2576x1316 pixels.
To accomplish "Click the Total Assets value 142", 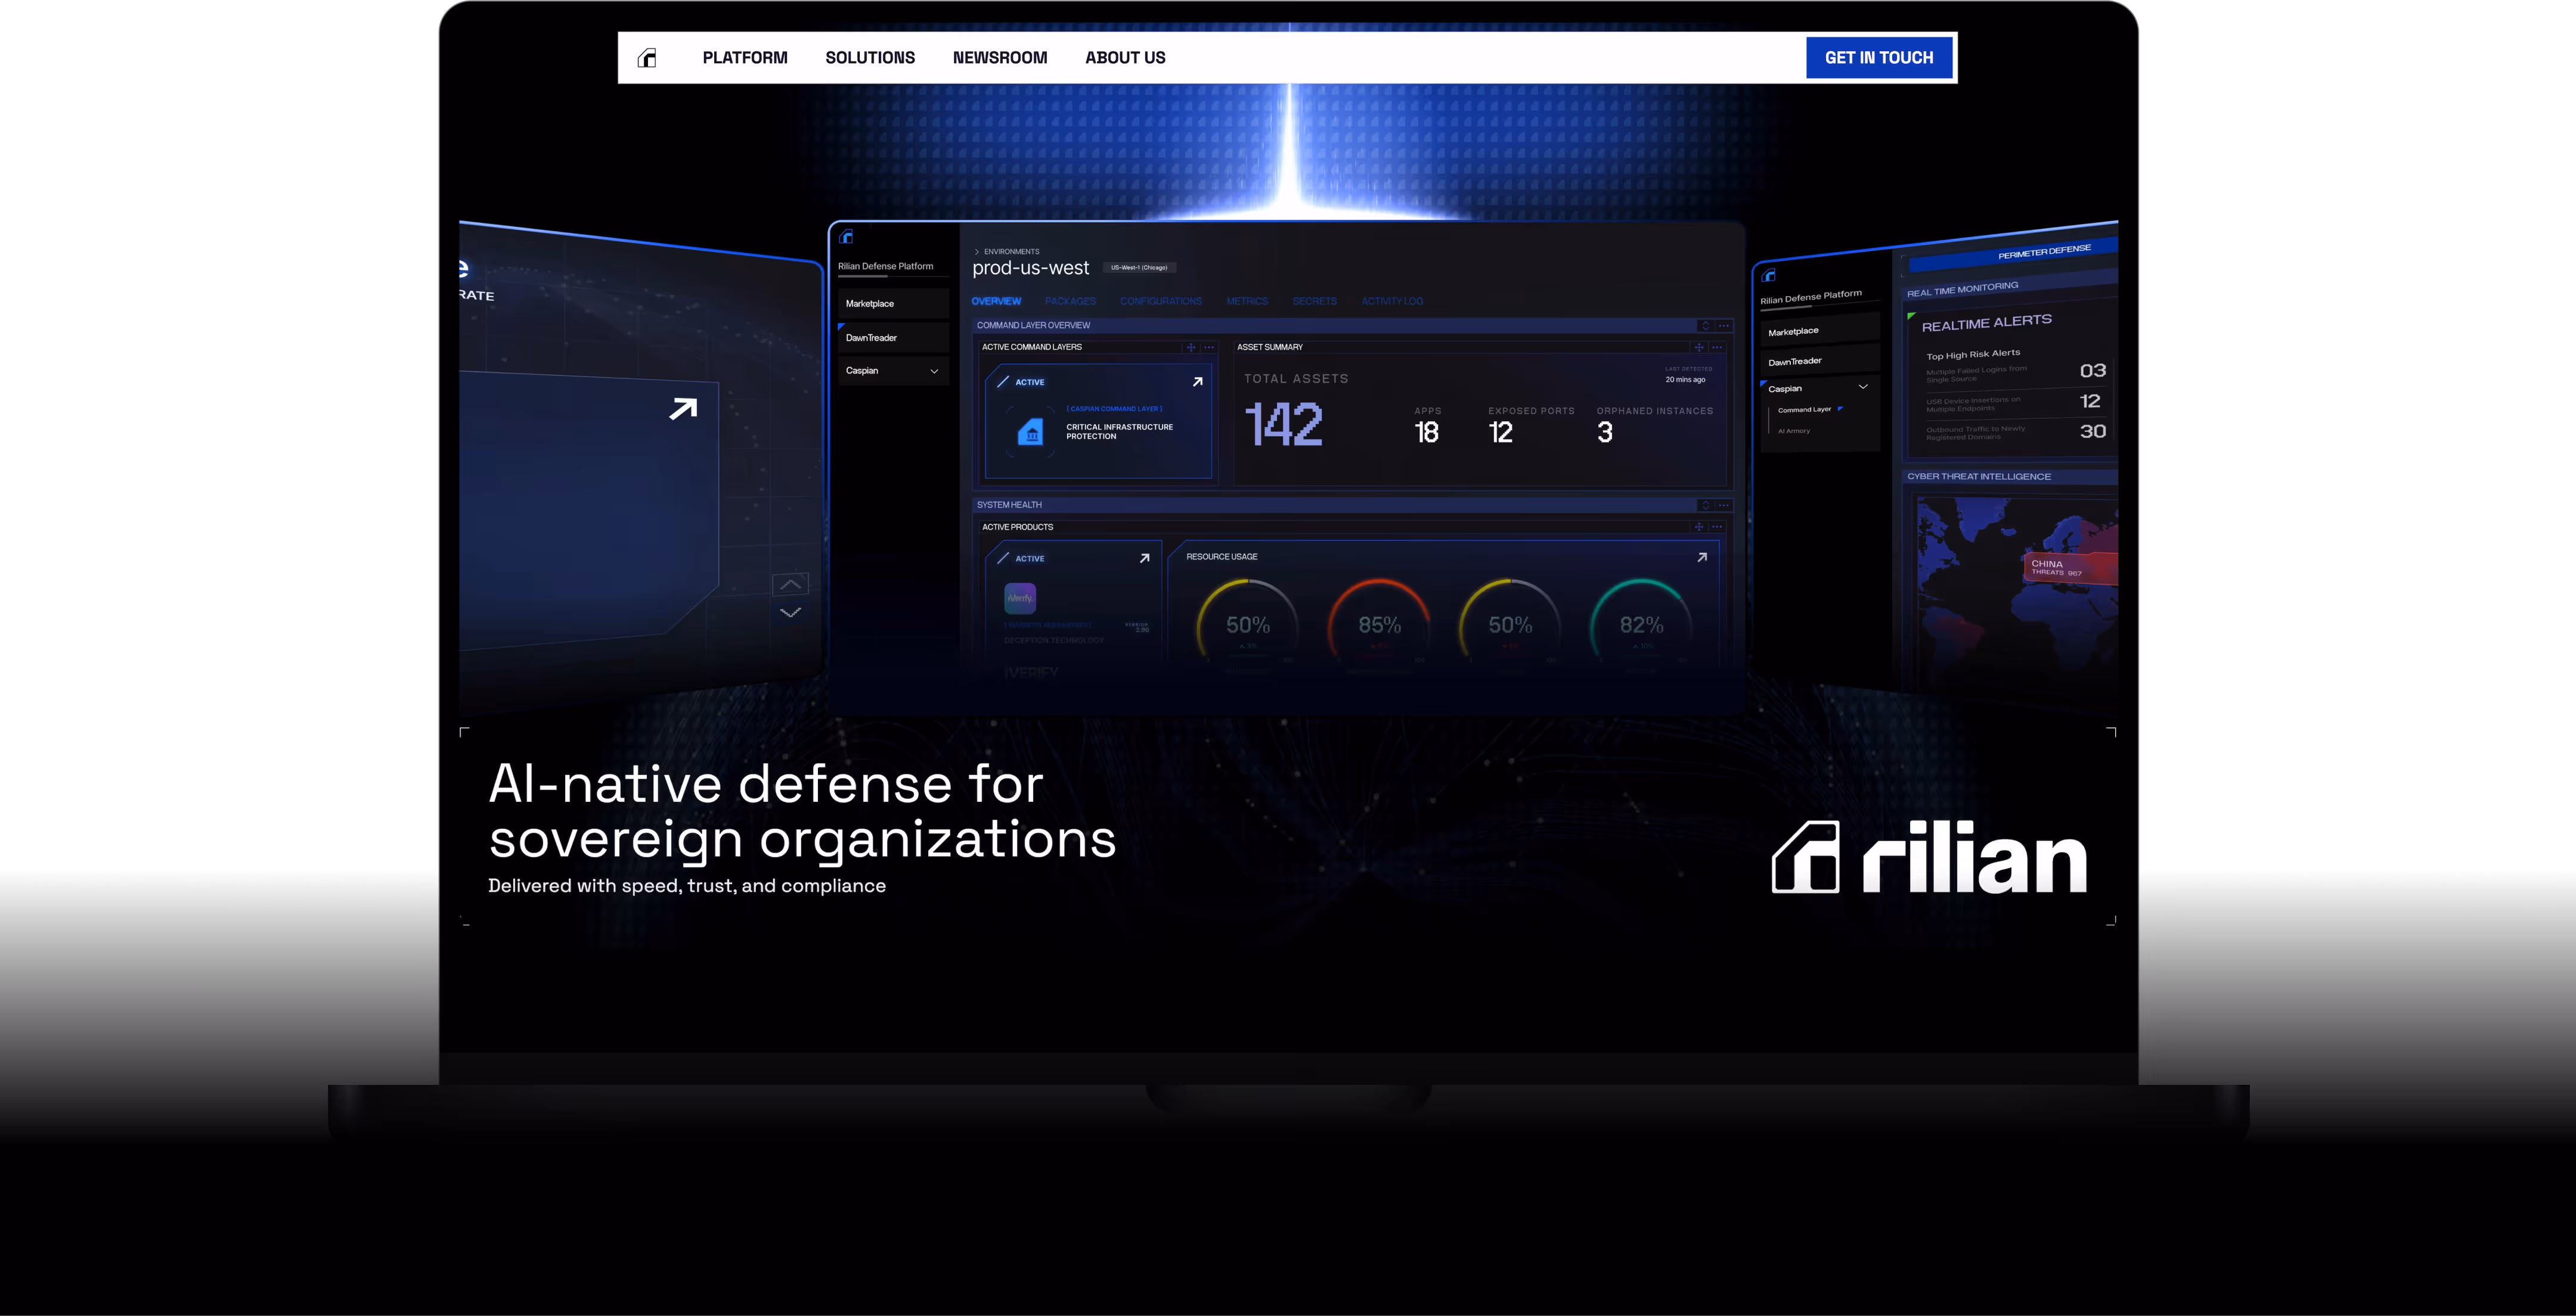I will pos(1283,425).
